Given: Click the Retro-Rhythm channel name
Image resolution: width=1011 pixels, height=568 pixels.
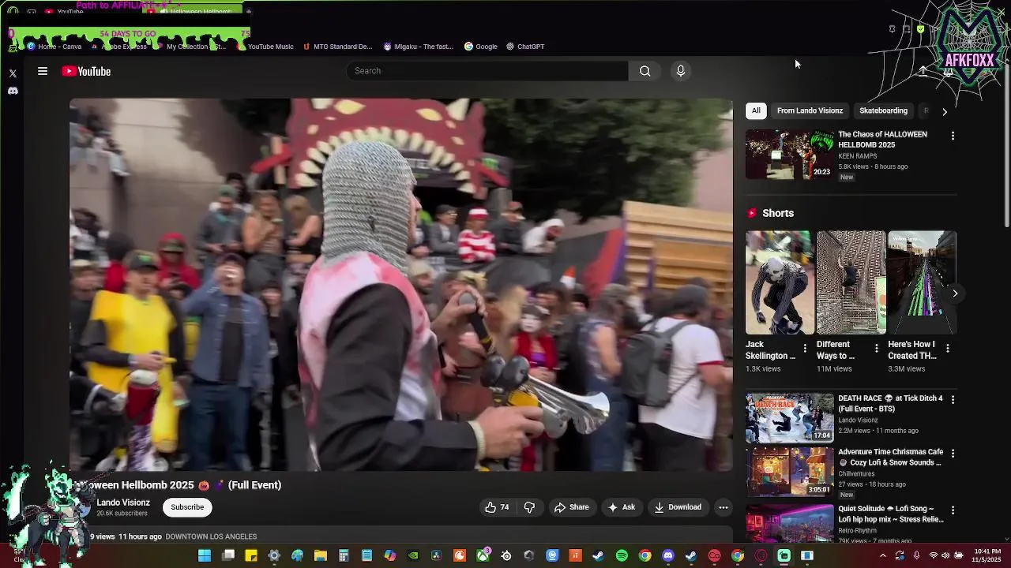Looking at the screenshot, I should tap(858, 531).
